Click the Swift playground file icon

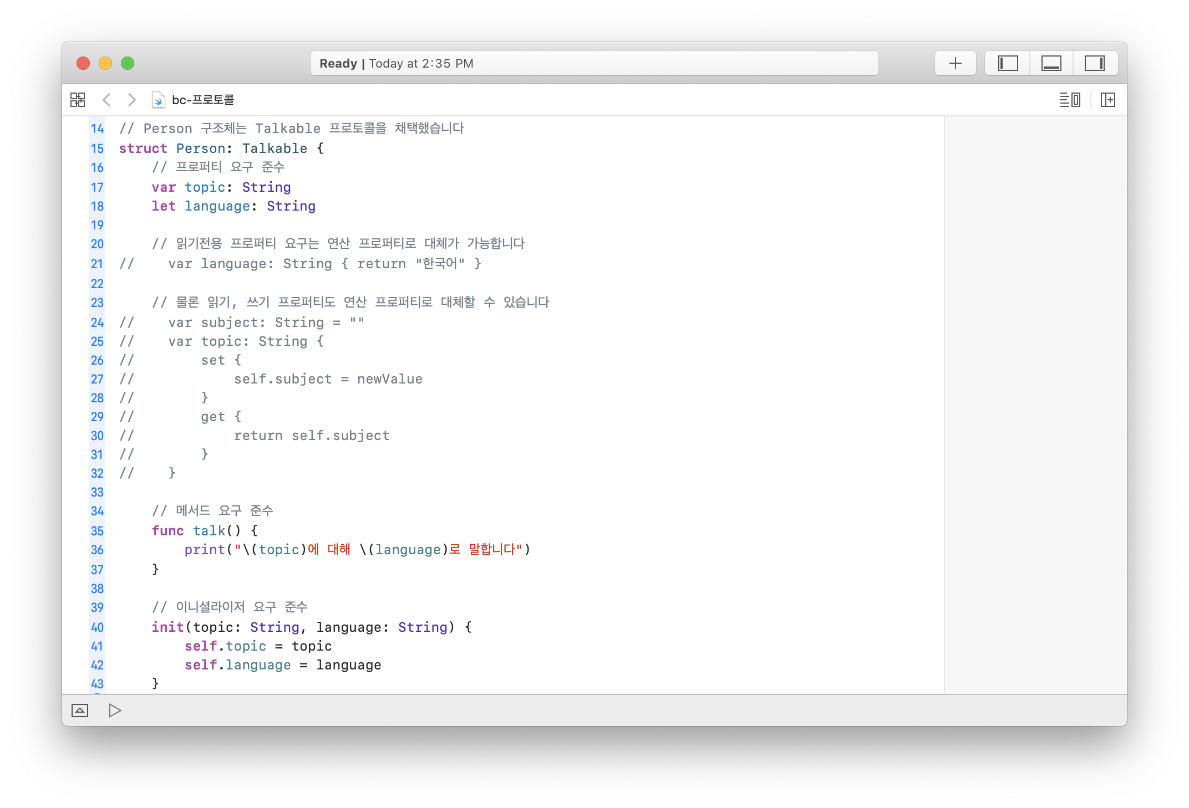(x=158, y=100)
